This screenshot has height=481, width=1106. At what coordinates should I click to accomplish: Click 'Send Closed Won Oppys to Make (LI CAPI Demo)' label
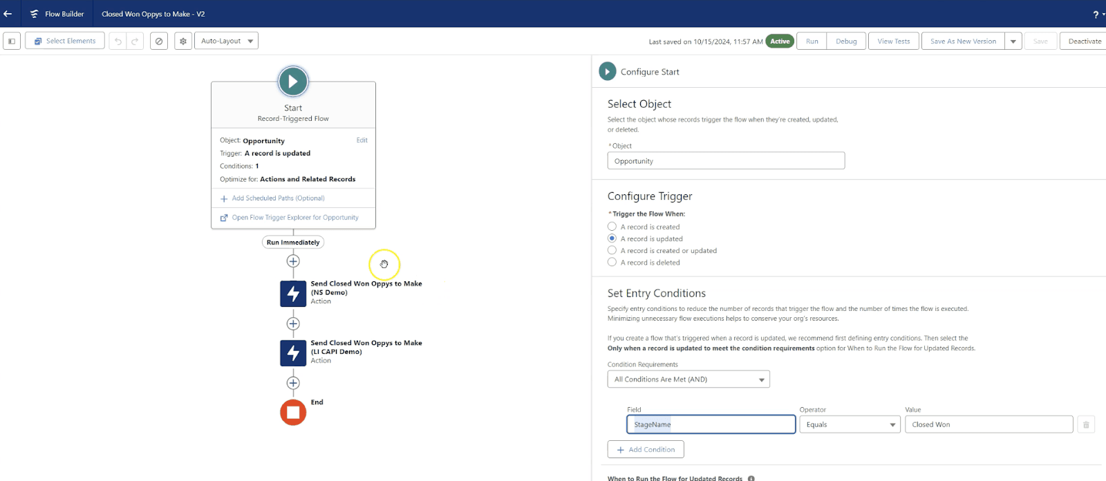(x=366, y=347)
